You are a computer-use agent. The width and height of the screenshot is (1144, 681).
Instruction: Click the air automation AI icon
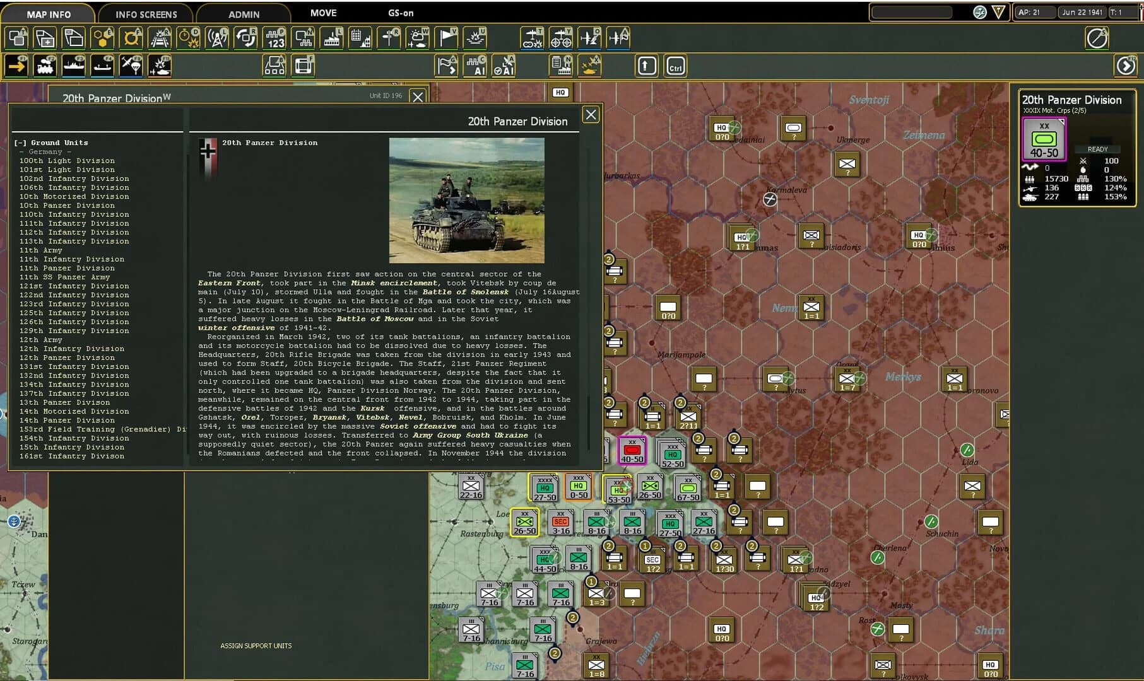(x=504, y=65)
